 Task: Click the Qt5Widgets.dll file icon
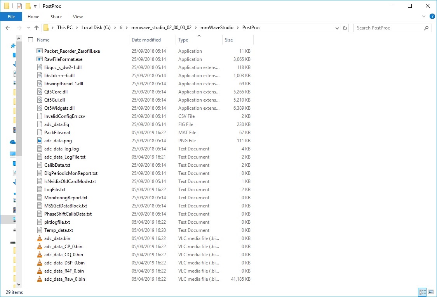coord(40,108)
